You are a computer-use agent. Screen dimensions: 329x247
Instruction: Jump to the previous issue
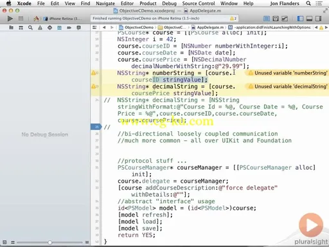click(x=316, y=28)
